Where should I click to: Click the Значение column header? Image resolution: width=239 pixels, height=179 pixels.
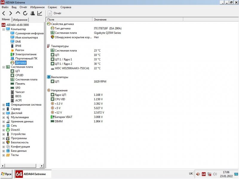tap(100, 19)
